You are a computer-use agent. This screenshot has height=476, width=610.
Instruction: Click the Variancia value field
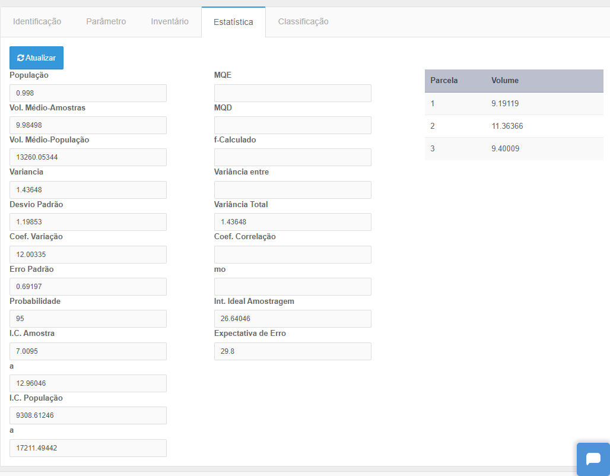pos(88,190)
